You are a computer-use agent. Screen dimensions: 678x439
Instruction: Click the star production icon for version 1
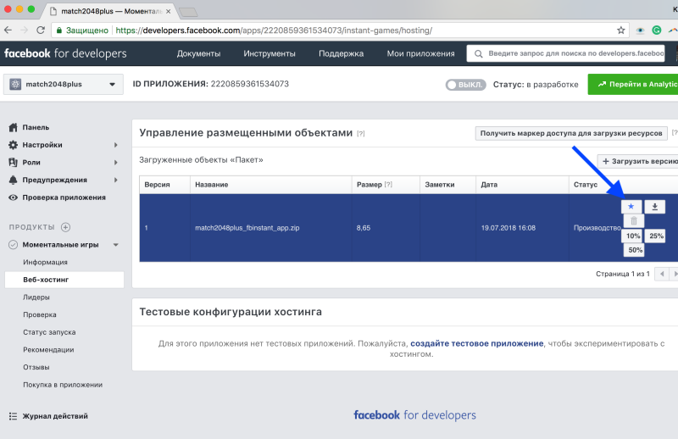[x=631, y=206]
